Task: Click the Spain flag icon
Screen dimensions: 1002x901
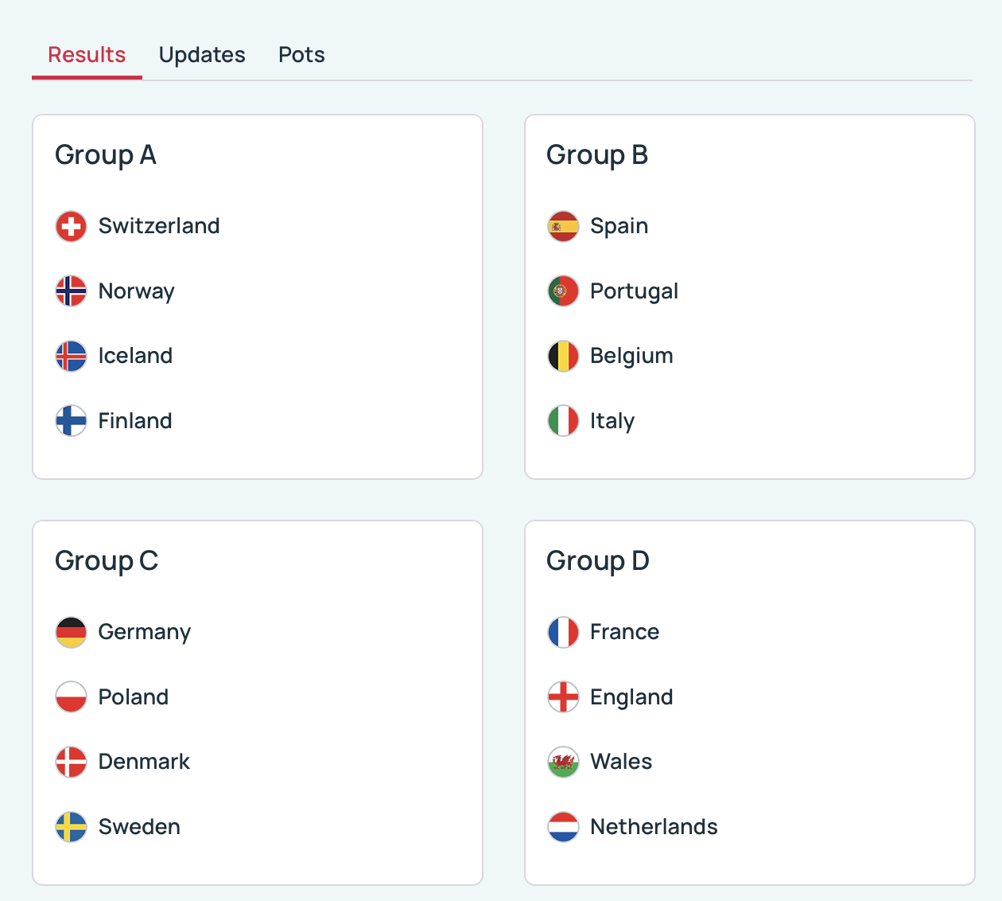Action: tap(563, 227)
